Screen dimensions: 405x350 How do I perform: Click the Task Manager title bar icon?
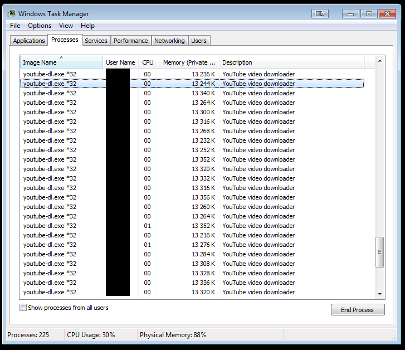click(11, 13)
